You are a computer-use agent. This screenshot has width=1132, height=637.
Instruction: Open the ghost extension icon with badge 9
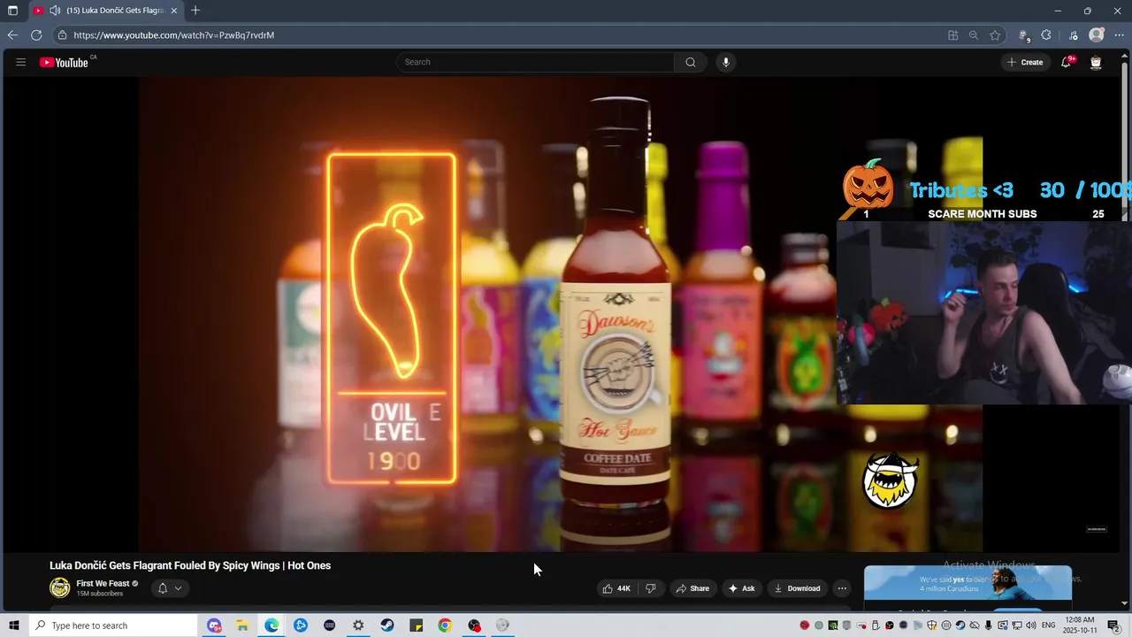pyautogui.click(x=1024, y=35)
